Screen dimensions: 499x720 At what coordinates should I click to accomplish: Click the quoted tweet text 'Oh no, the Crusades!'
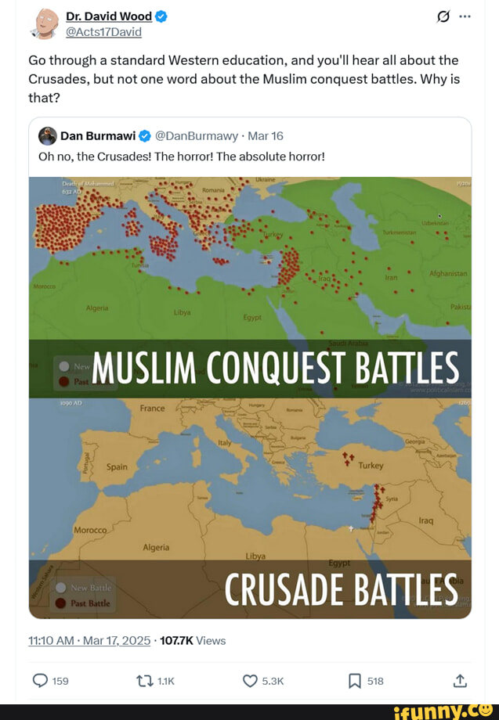click(181, 156)
